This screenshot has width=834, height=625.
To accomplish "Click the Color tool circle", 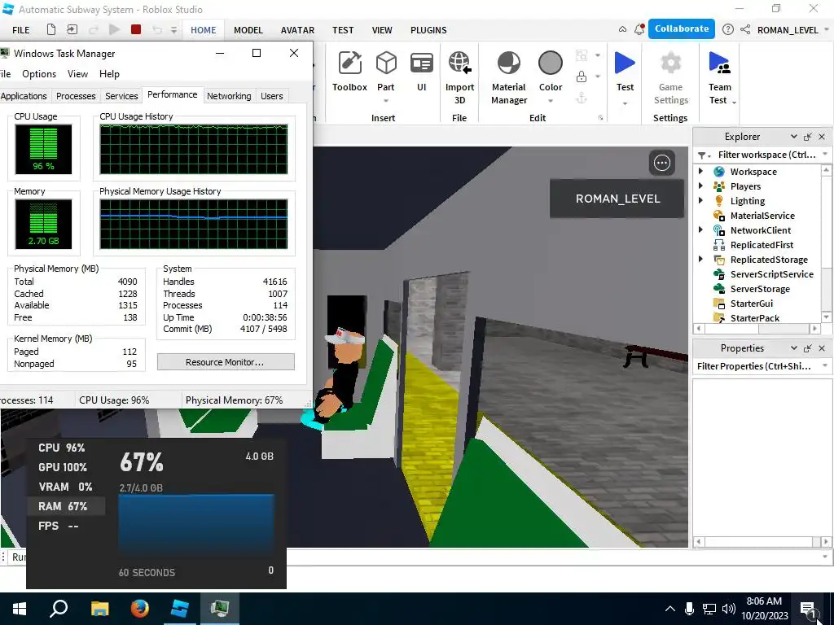I will [551, 63].
